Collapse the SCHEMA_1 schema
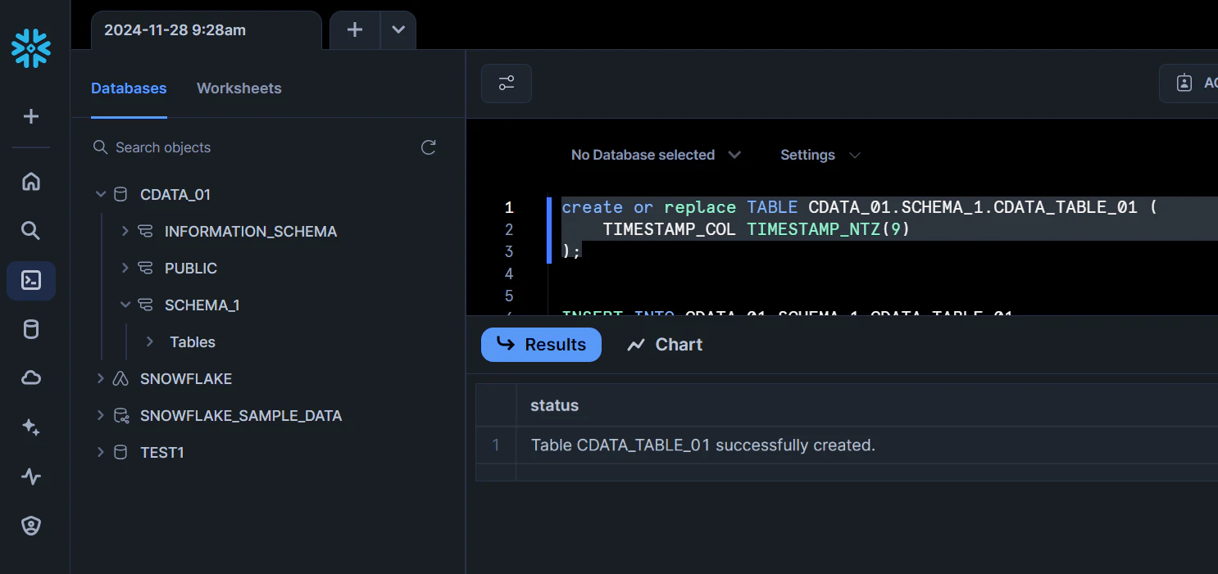Image resolution: width=1218 pixels, height=574 pixels. (x=125, y=305)
